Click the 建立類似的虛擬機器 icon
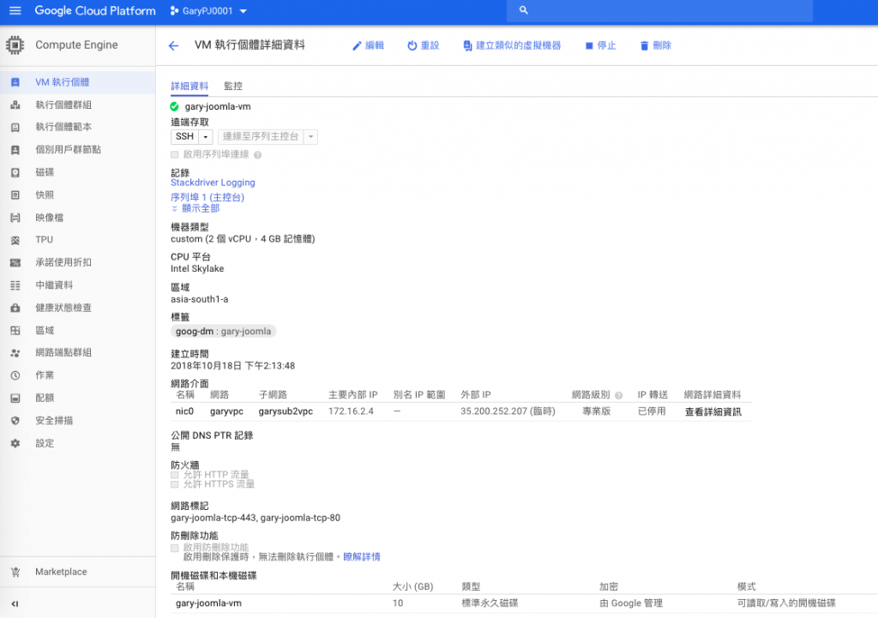The height and width of the screenshot is (618, 878). (x=467, y=46)
